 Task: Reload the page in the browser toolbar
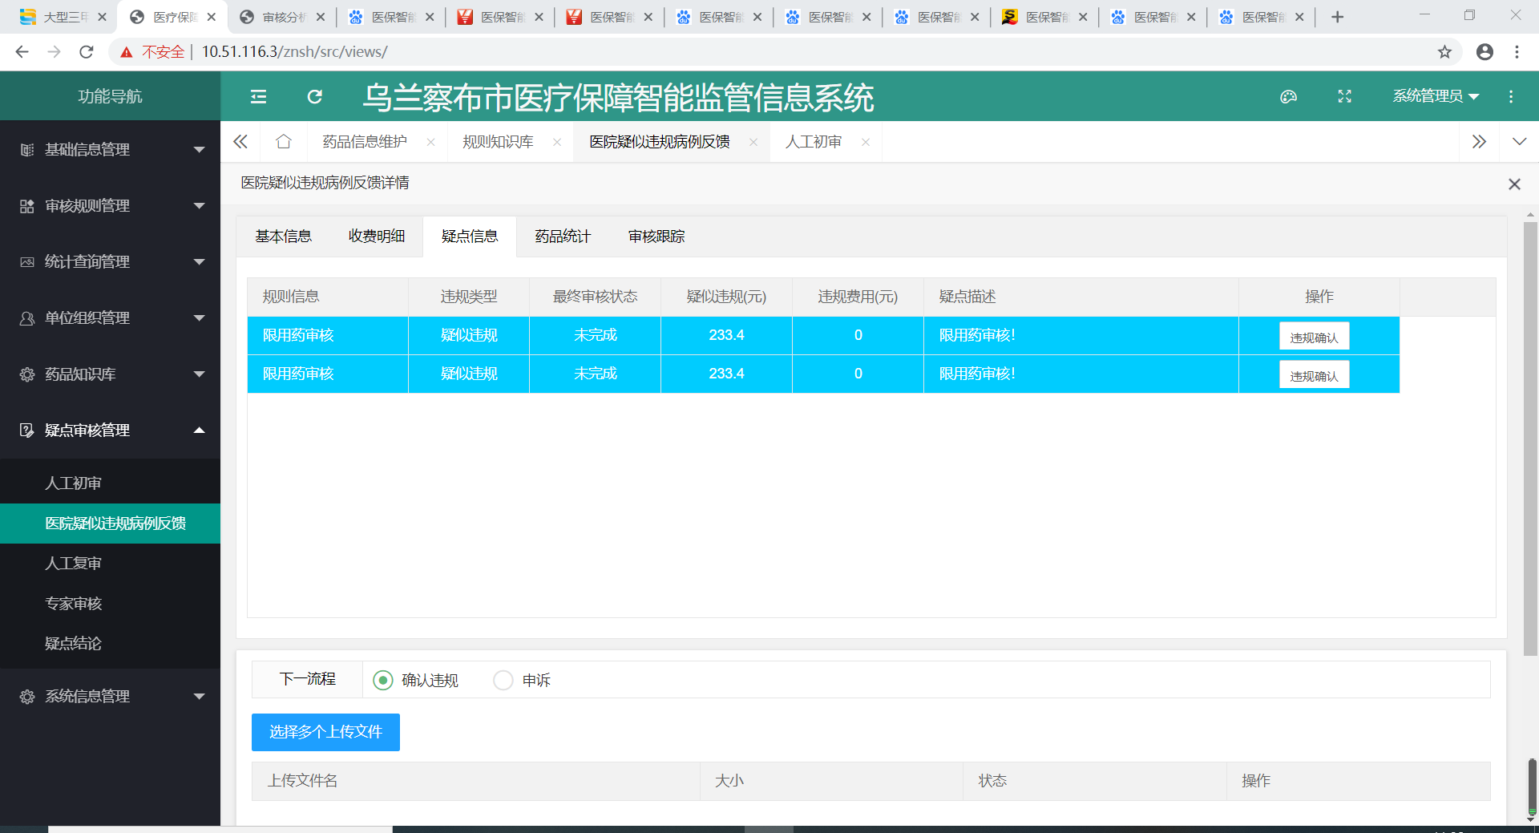(87, 52)
